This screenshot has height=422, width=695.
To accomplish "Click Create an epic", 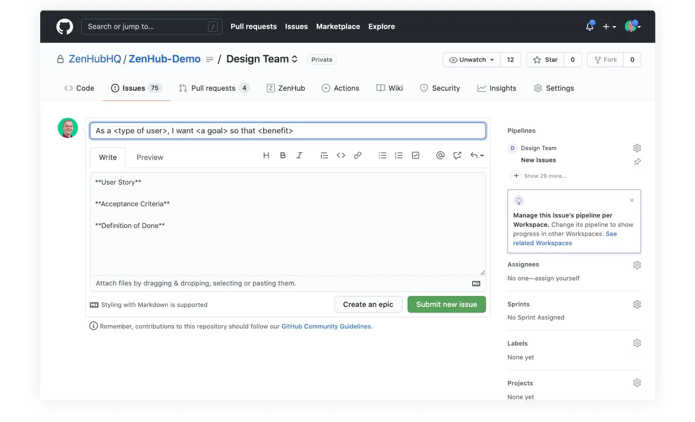I will point(368,304).
